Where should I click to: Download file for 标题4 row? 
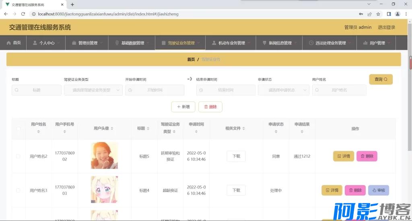(x=236, y=190)
